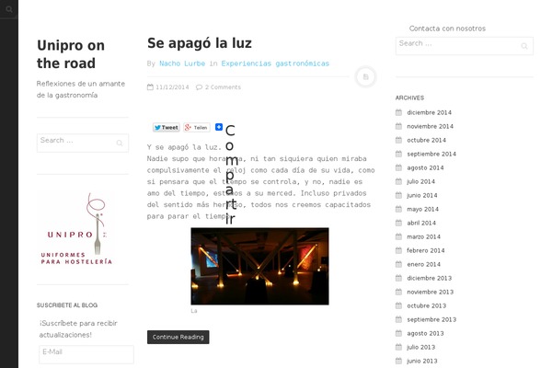Click the Continue Reading button
The image size is (552, 368).
[x=178, y=337]
